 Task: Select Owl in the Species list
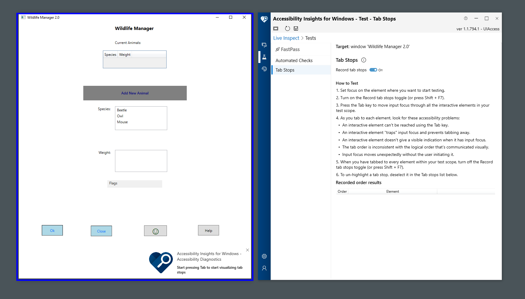[141, 116]
